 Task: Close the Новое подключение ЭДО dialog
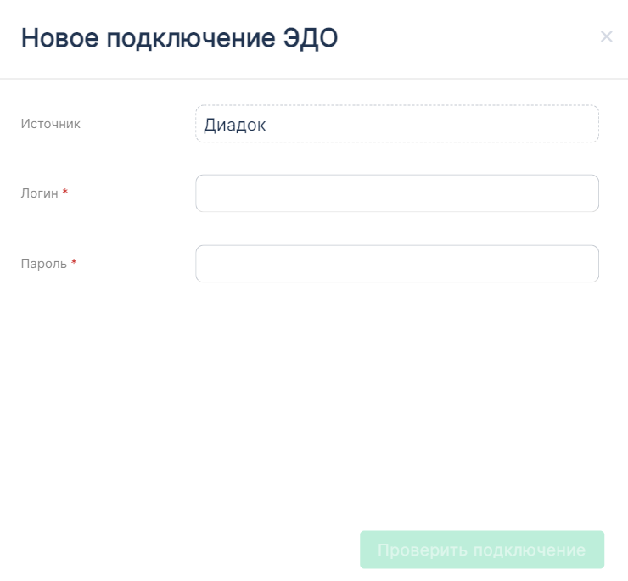607,36
